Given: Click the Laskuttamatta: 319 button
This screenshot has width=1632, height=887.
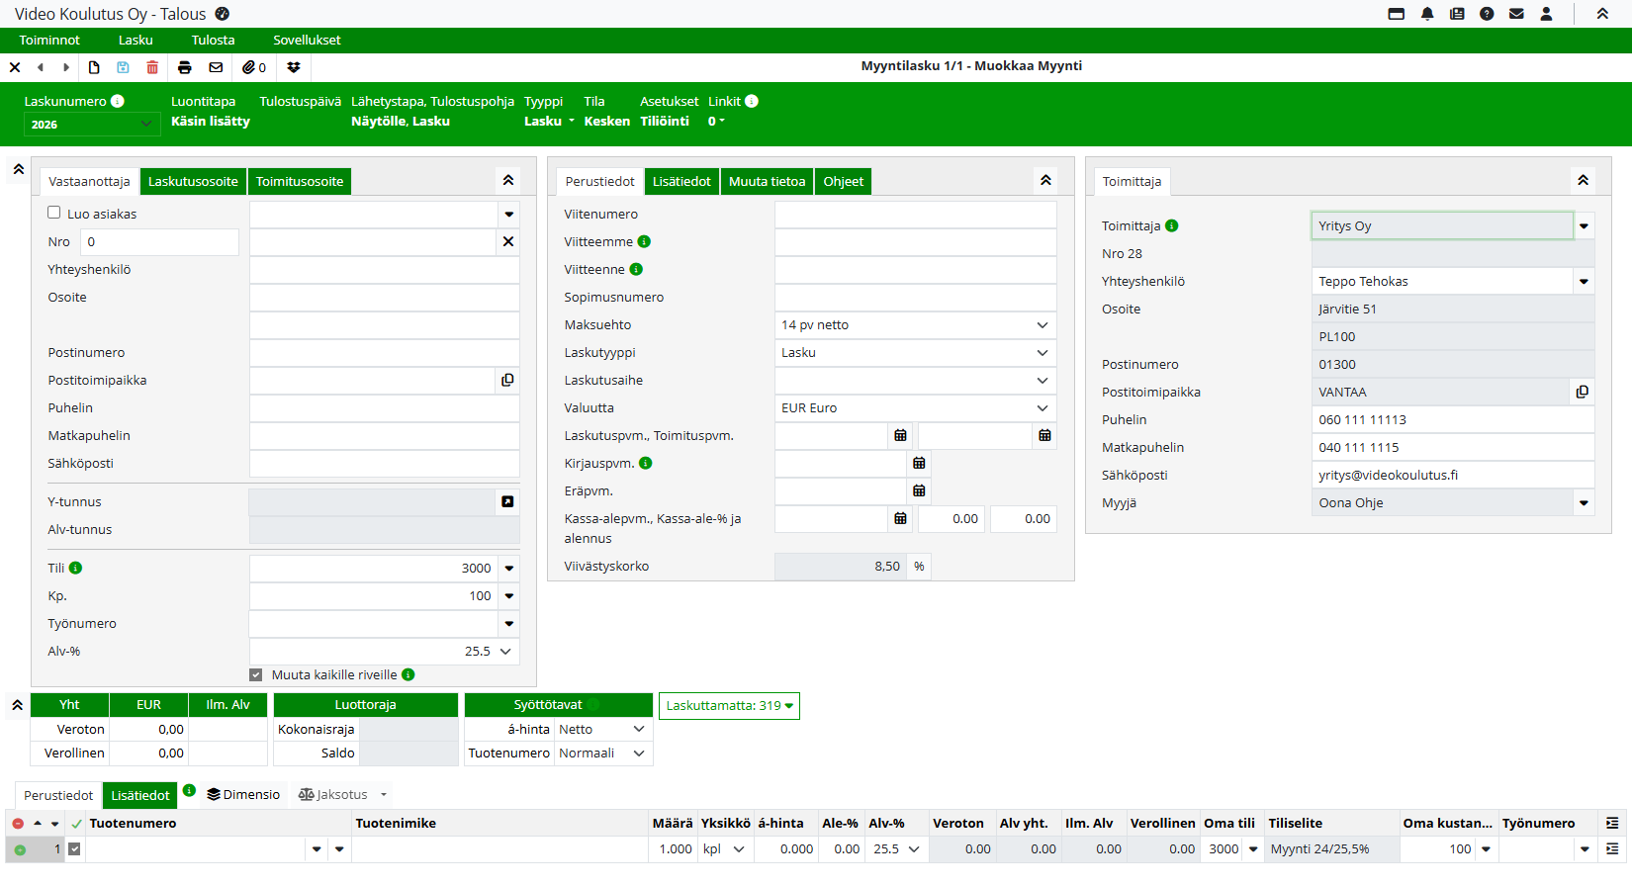Looking at the screenshot, I should click(729, 705).
